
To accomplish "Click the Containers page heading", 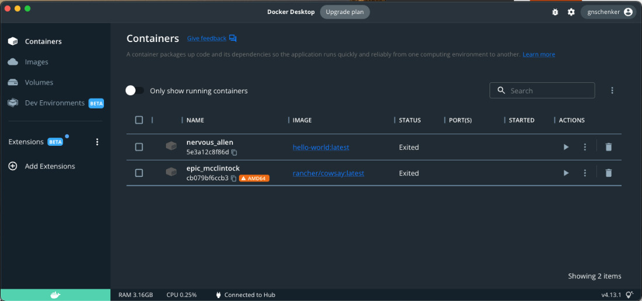I will pos(152,38).
